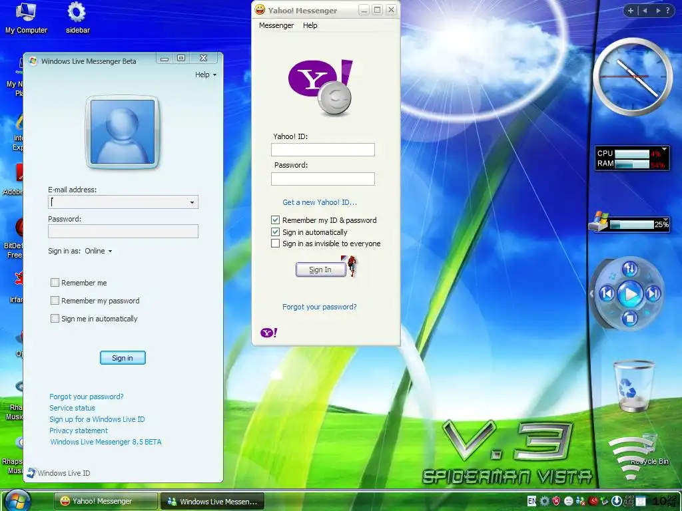Image resolution: width=682 pixels, height=511 pixels.
Task: Click Yahoo Forgot your password link
Action: (x=320, y=307)
